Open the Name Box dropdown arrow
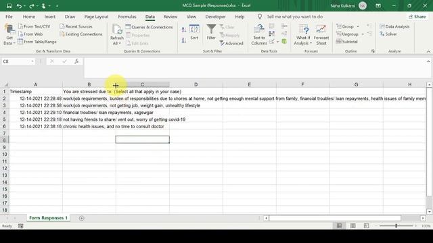 pos(32,61)
